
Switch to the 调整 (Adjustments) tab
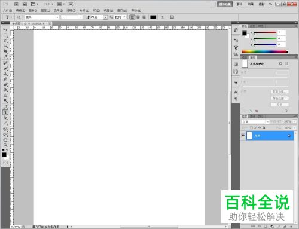click(245, 57)
